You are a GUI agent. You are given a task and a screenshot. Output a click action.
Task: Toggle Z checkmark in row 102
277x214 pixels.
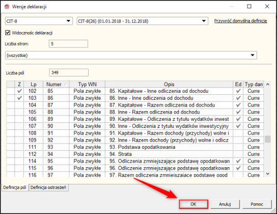[19, 91]
